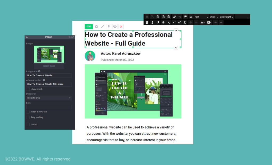This screenshot has width=272, height=165.
Task: Open widget settings gear icon next to EDIT
Action: [97, 27]
